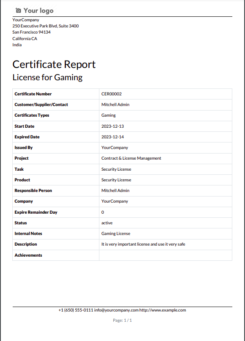Click "250 Executive Park Blvd, Suite 3400"

(x=45, y=26)
